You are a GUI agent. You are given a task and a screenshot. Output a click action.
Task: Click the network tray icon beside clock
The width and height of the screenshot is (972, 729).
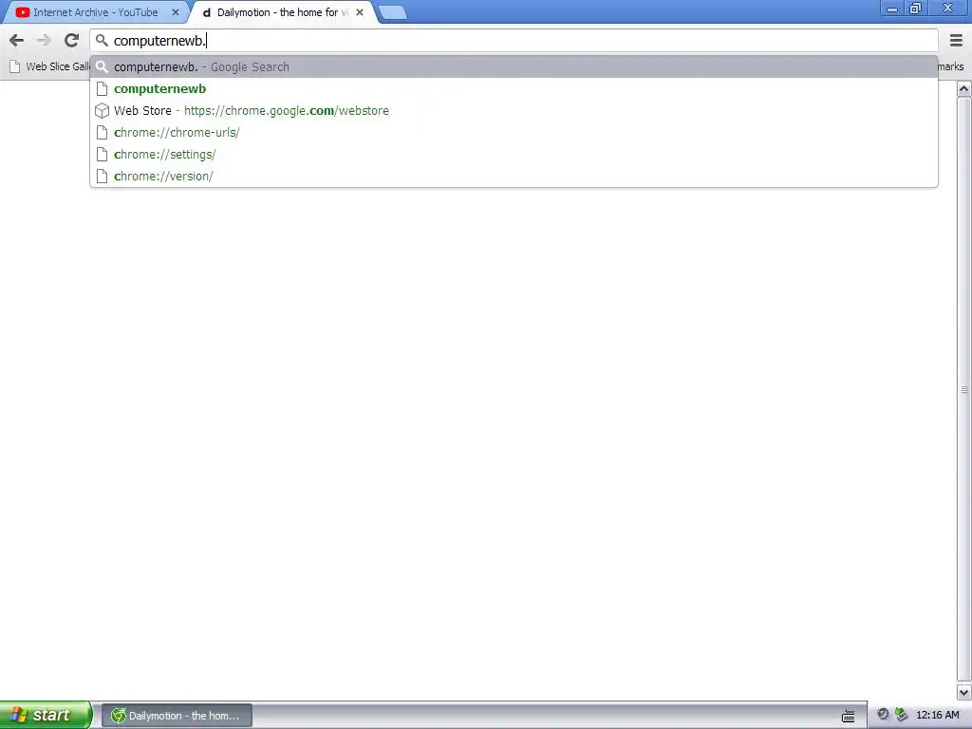pyautogui.click(x=902, y=715)
